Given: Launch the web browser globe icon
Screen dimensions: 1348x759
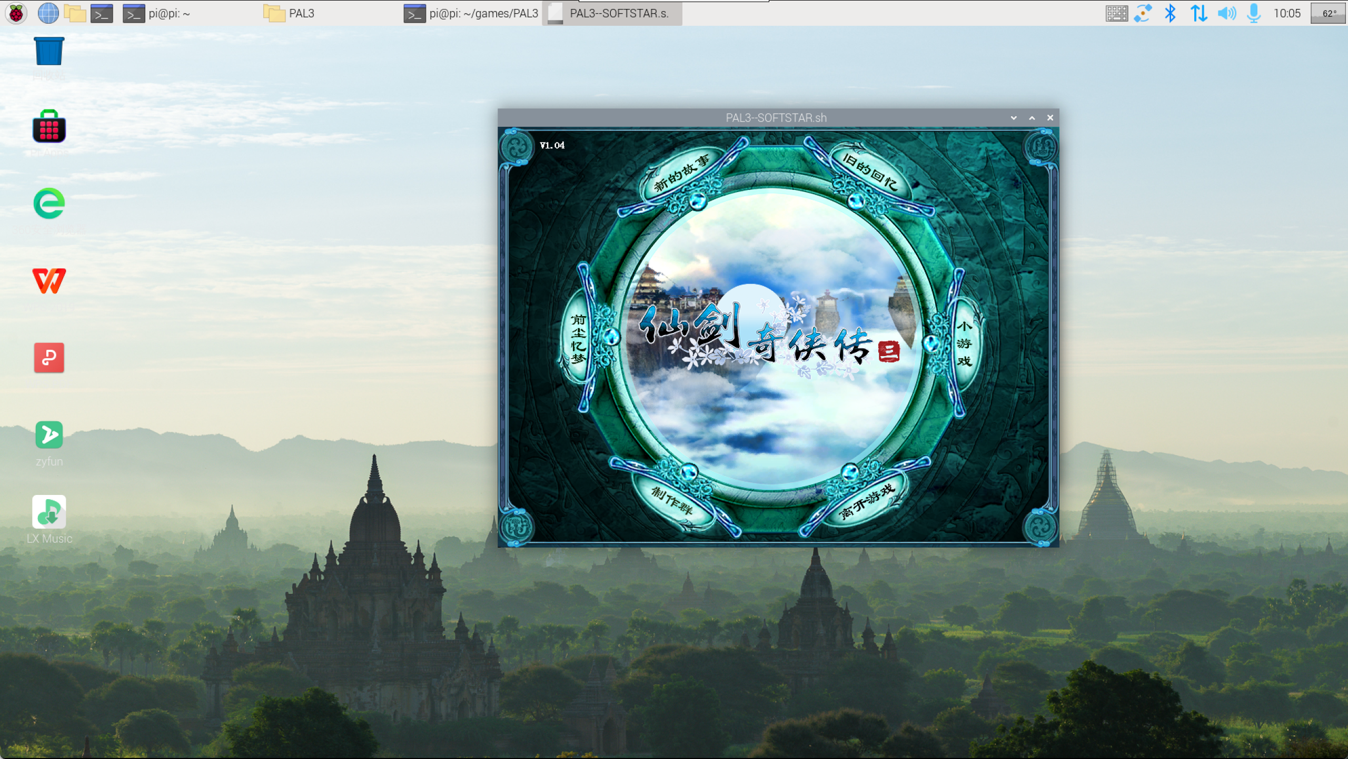Looking at the screenshot, I should coord(48,13).
